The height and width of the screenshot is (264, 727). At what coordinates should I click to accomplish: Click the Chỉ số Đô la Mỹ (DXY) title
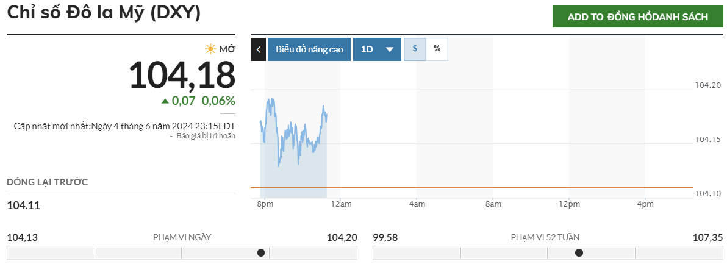point(104,13)
